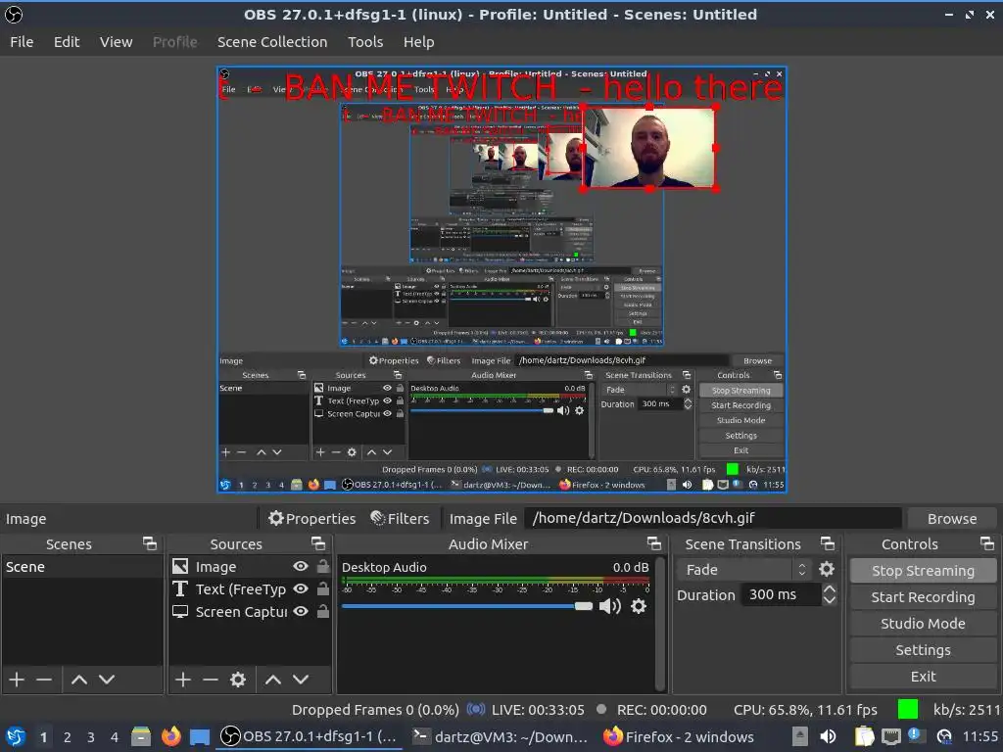
Task: Open clipboard manager in system tray
Action: pyautogui.click(x=864, y=737)
